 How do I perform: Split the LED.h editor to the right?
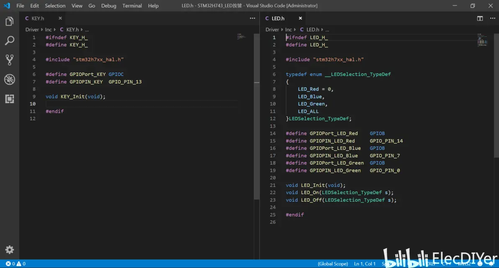480,18
